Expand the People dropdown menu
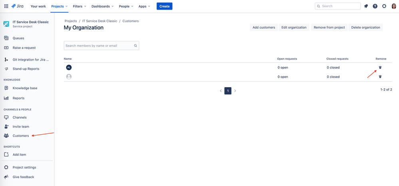Screen dimensions: 399x186 tap(126, 6)
